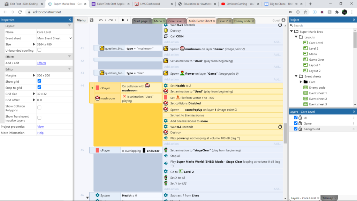Click the Play preview button
This screenshot has height=201, width=357.
(x=123, y=20)
